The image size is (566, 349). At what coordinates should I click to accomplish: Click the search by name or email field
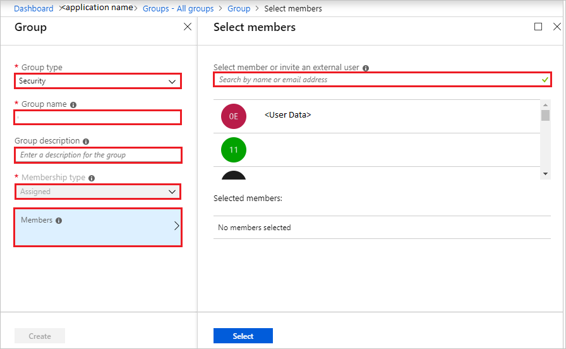[x=382, y=80]
